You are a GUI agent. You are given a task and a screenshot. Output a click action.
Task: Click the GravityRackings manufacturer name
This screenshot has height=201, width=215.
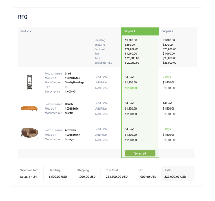74,83
